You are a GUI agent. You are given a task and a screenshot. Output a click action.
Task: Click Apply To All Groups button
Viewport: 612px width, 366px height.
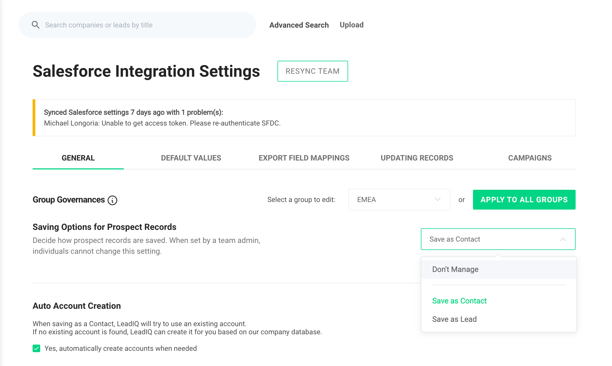pos(524,200)
